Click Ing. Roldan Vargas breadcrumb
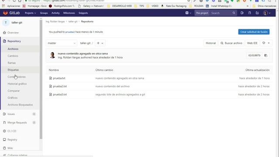279x157 pixels. coord(55,21)
